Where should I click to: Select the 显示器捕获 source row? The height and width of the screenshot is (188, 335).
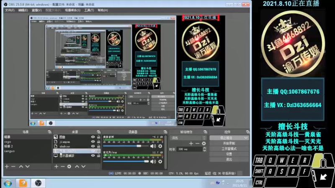pos(77,156)
